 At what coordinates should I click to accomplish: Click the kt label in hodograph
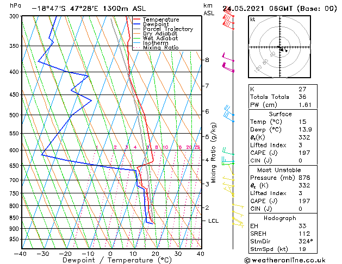click(253, 20)
